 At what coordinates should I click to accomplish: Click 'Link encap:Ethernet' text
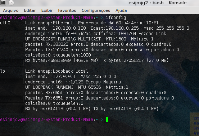(x=49, y=23)
